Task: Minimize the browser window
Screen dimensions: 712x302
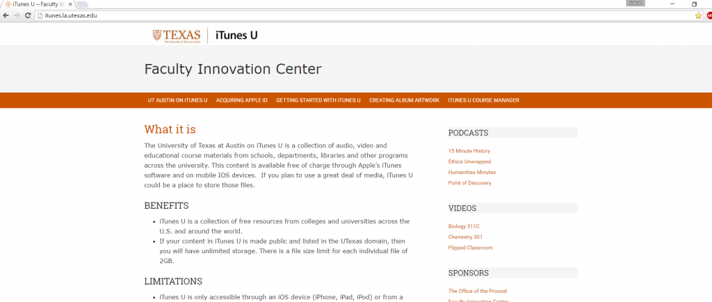Action: click(672, 4)
